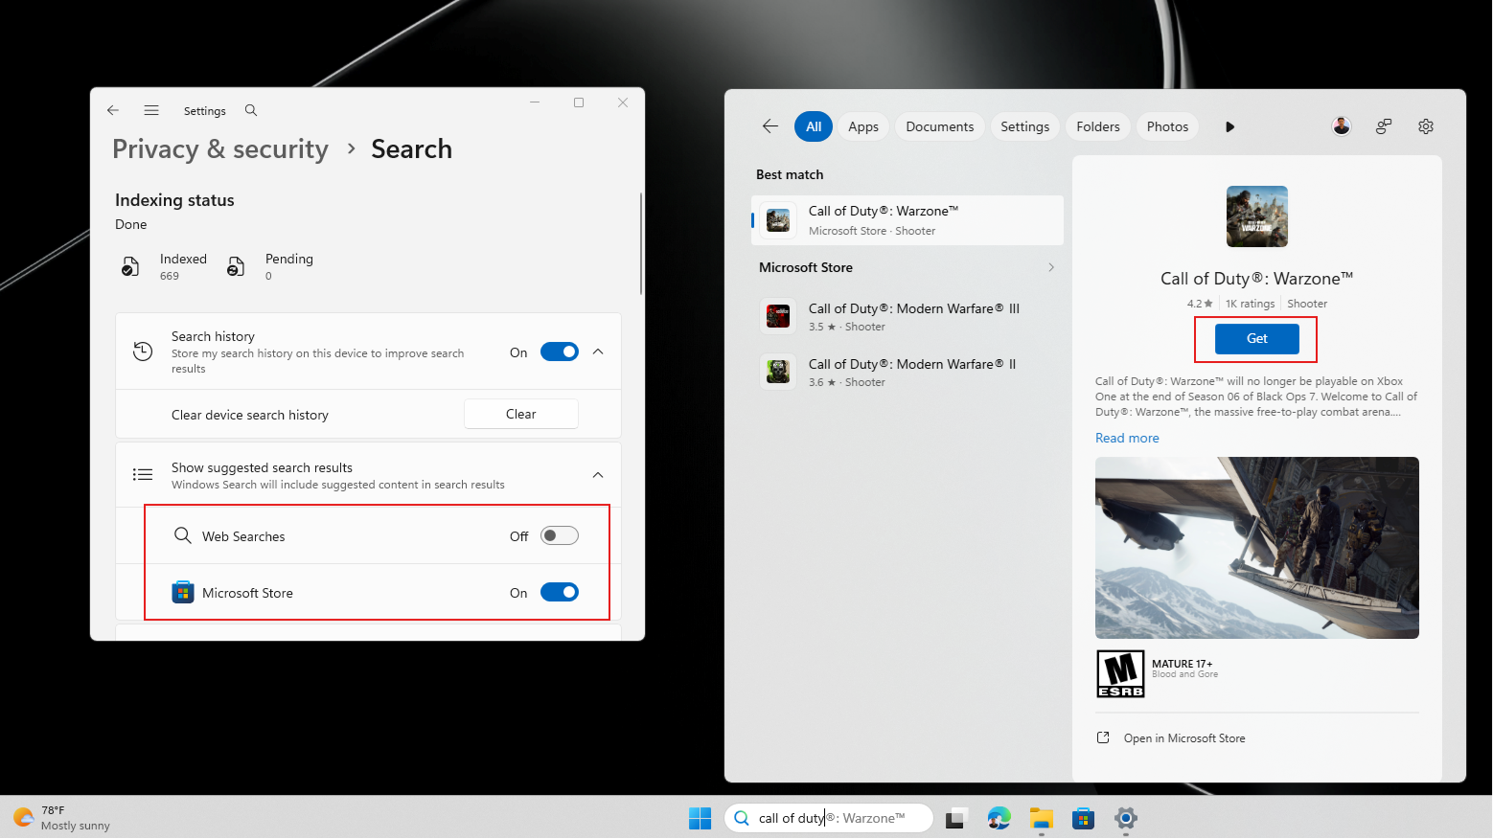
Task: Click the ESRB Mature rating badge
Action: click(x=1121, y=674)
